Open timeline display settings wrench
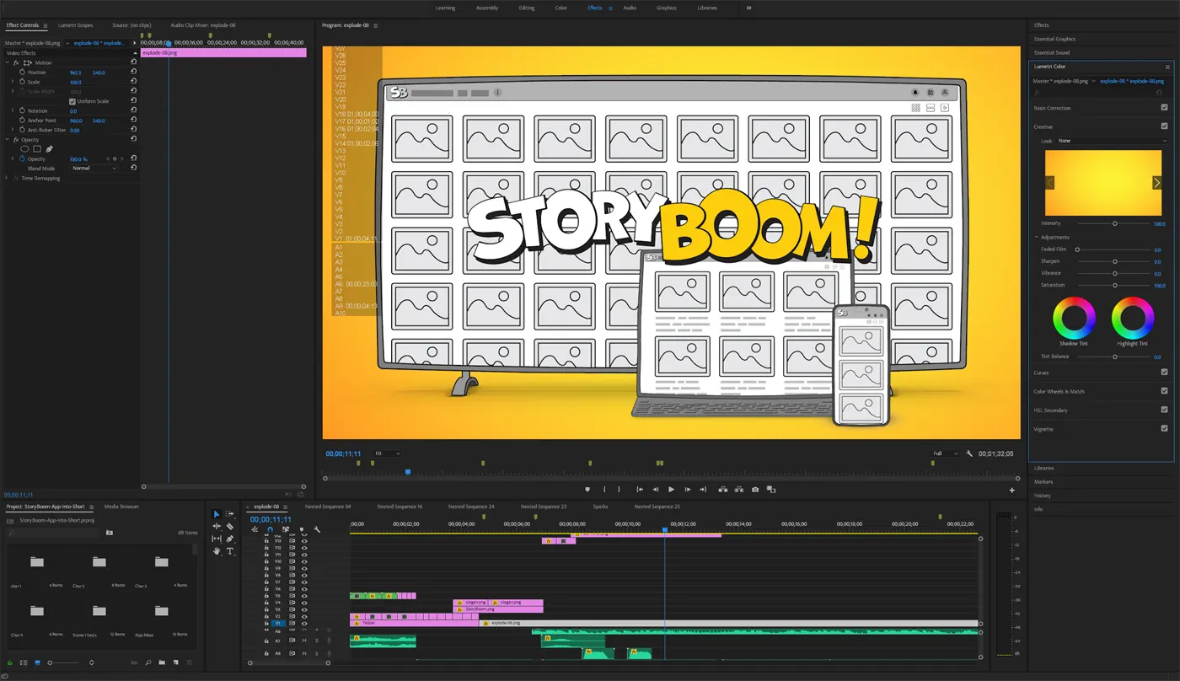The width and height of the screenshot is (1180, 681). pos(317,529)
